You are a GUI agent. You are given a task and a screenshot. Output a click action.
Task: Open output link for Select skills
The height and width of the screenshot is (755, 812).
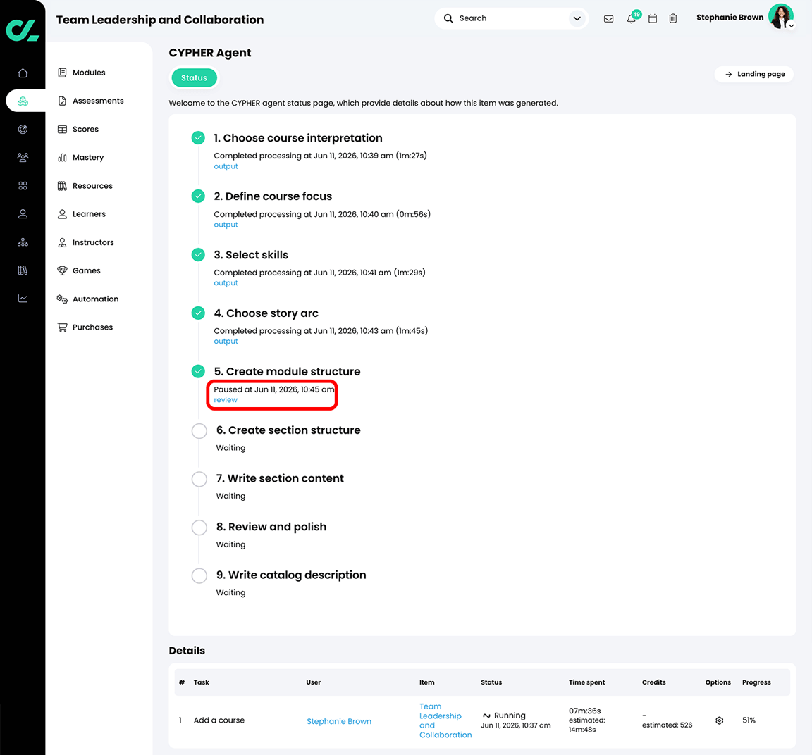click(226, 283)
